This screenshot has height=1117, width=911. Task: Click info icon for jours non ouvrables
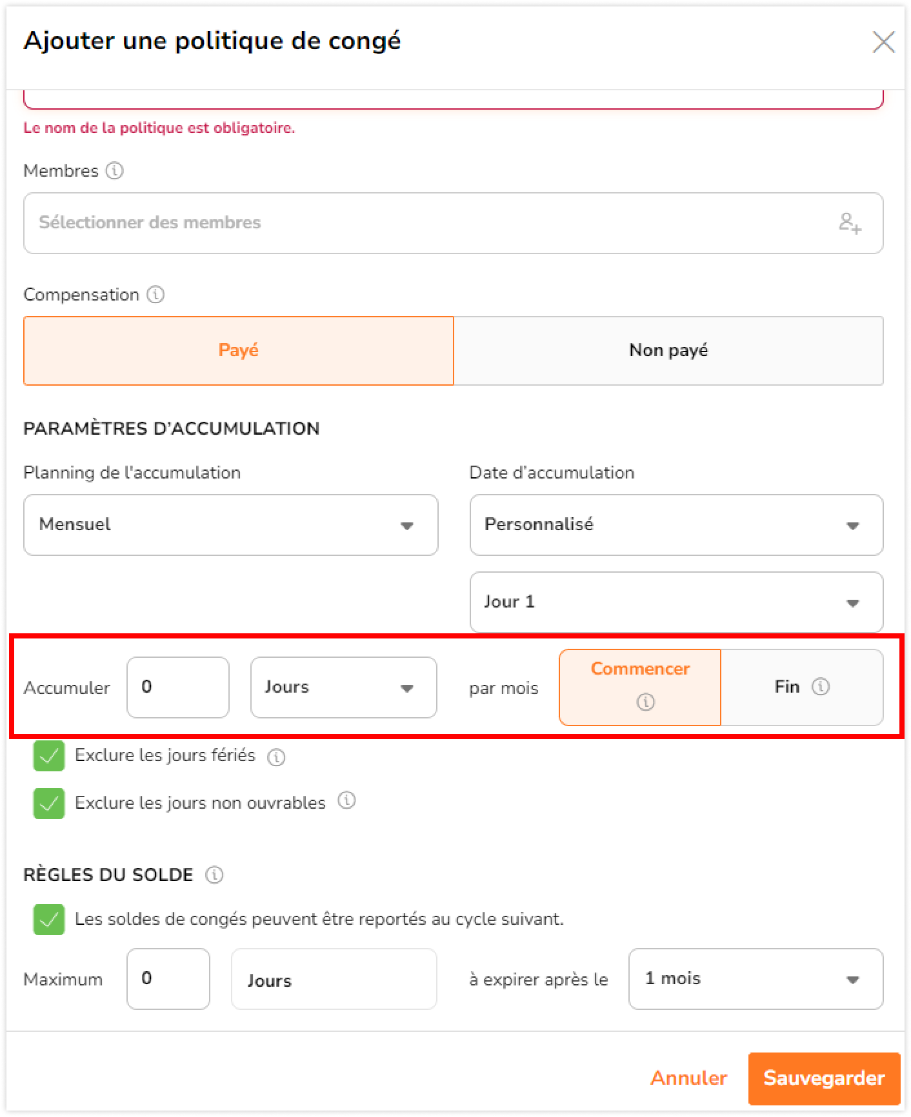coord(347,801)
